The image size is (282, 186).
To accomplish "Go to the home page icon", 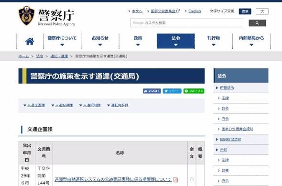I will (x=30, y=41).
